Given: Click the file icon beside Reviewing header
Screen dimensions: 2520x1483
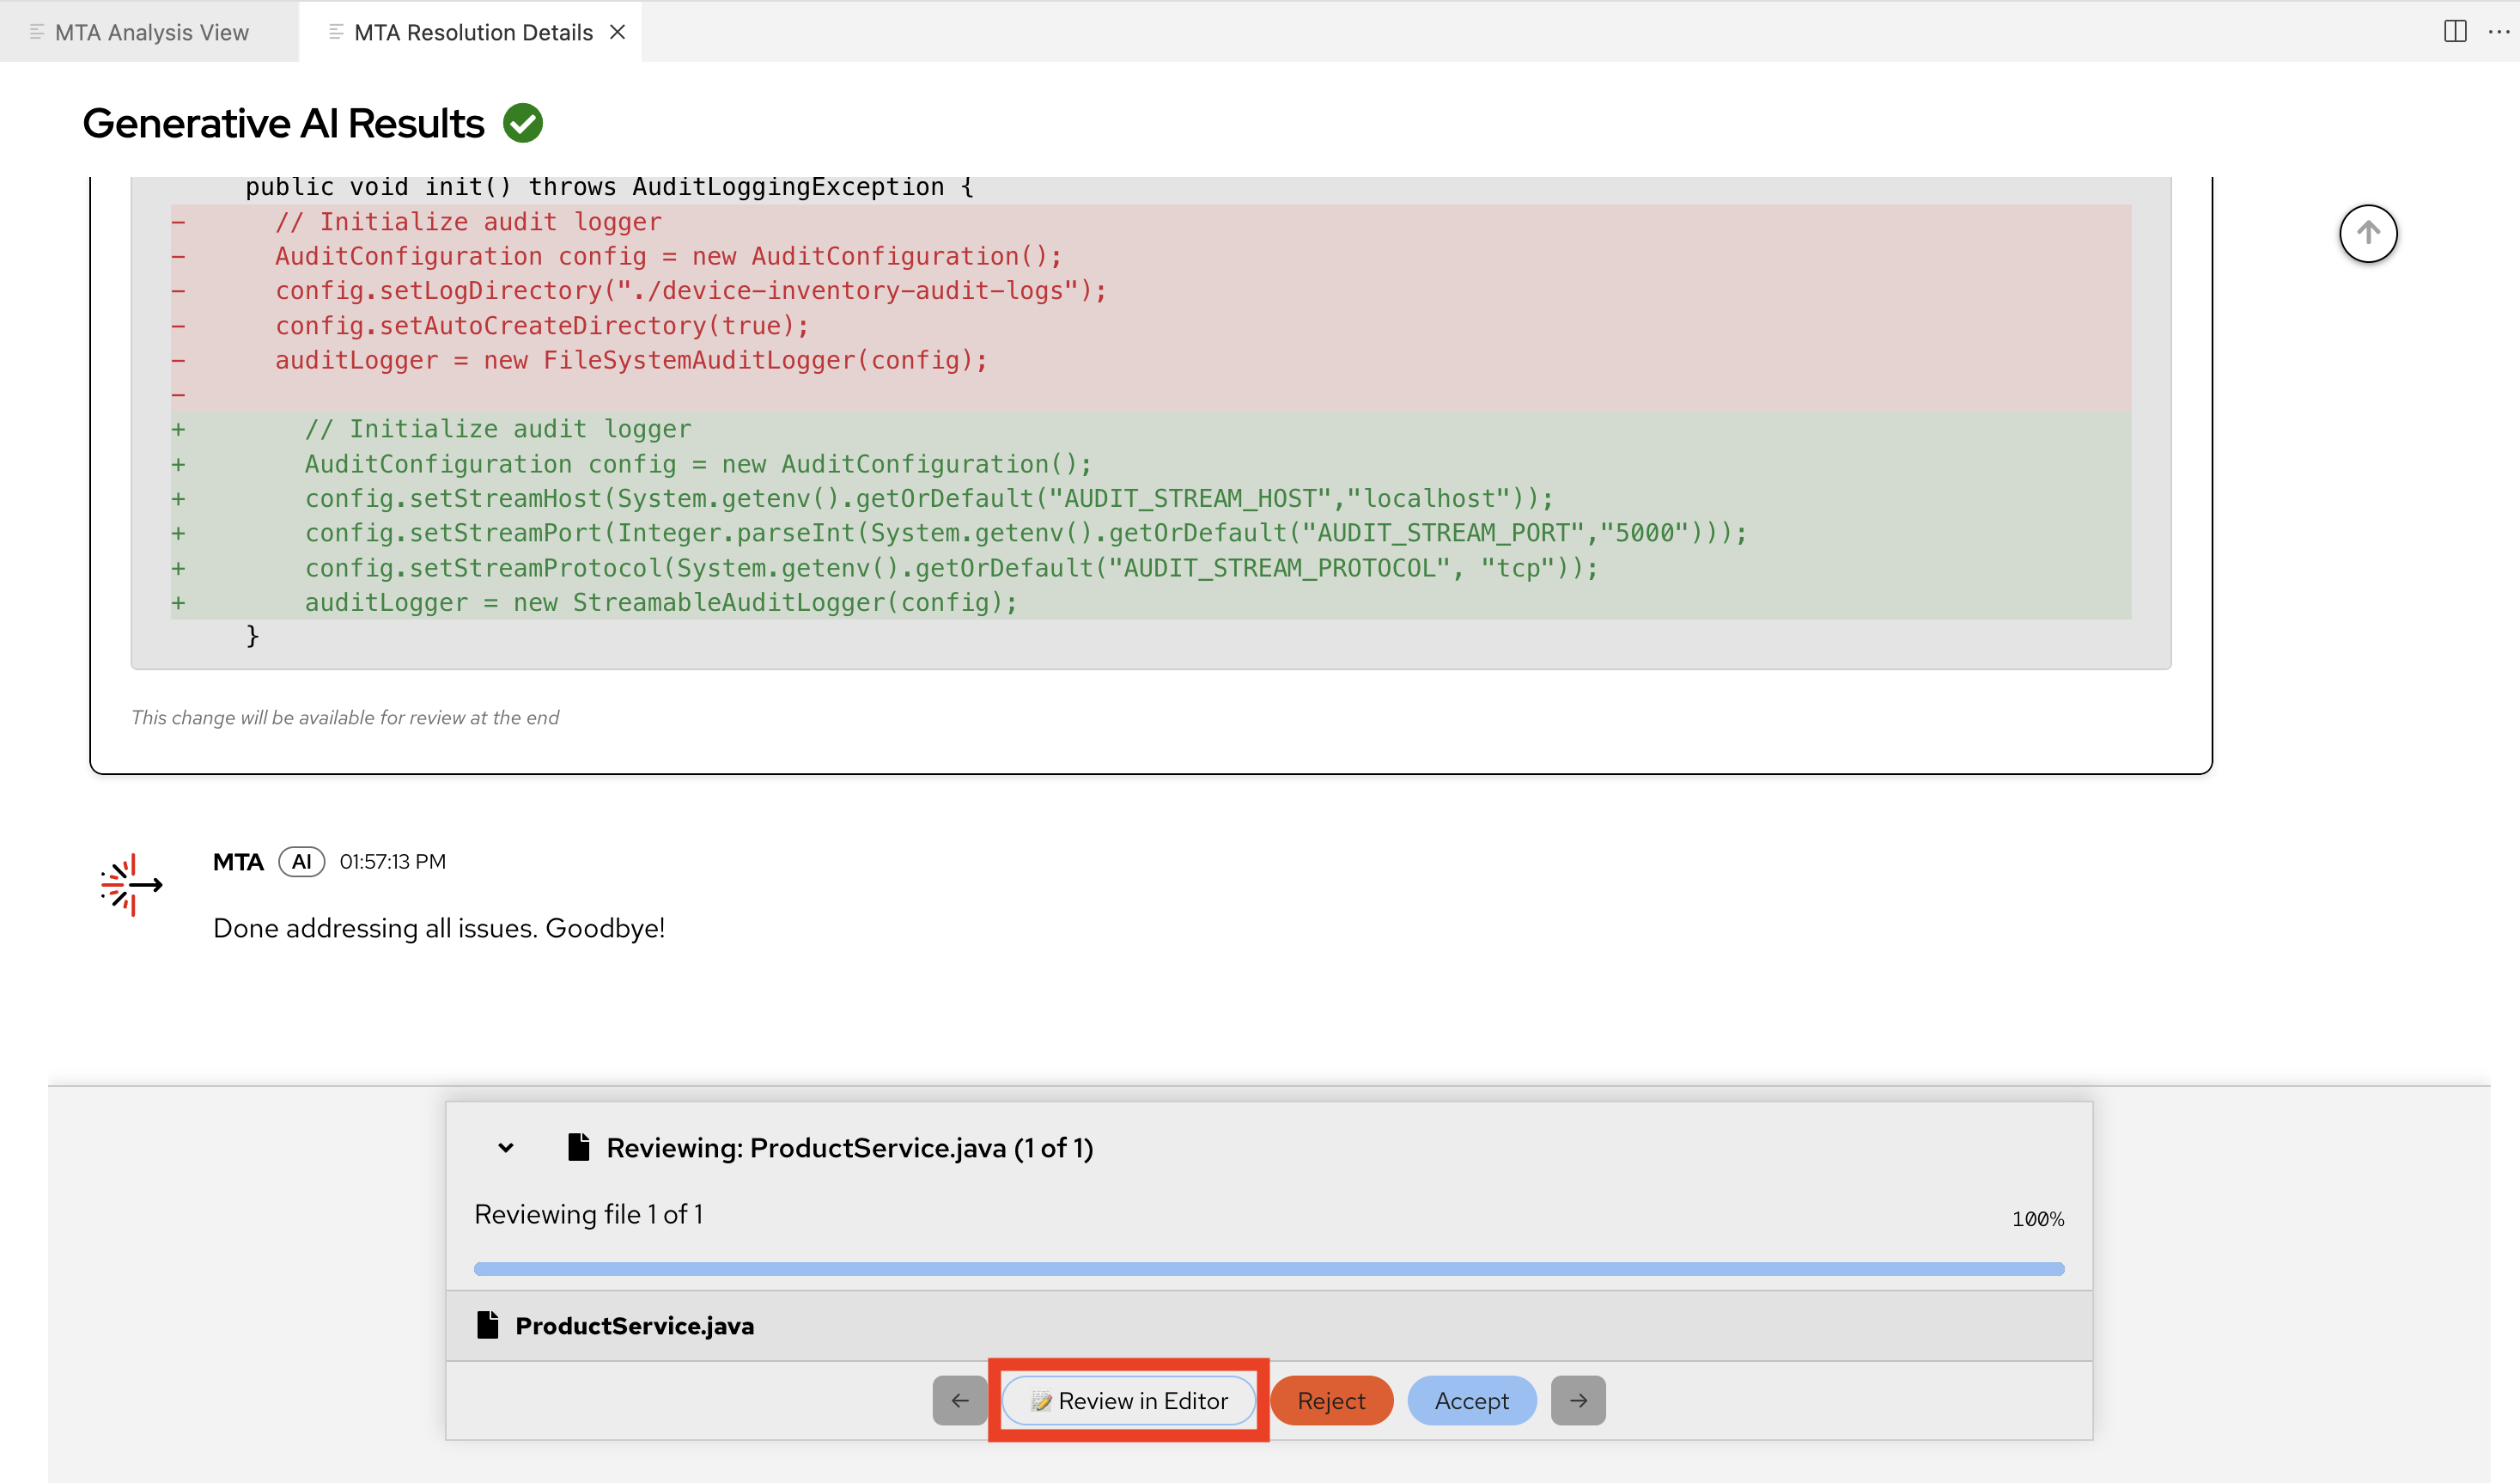Looking at the screenshot, I should pyautogui.click(x=578, y=1147).
